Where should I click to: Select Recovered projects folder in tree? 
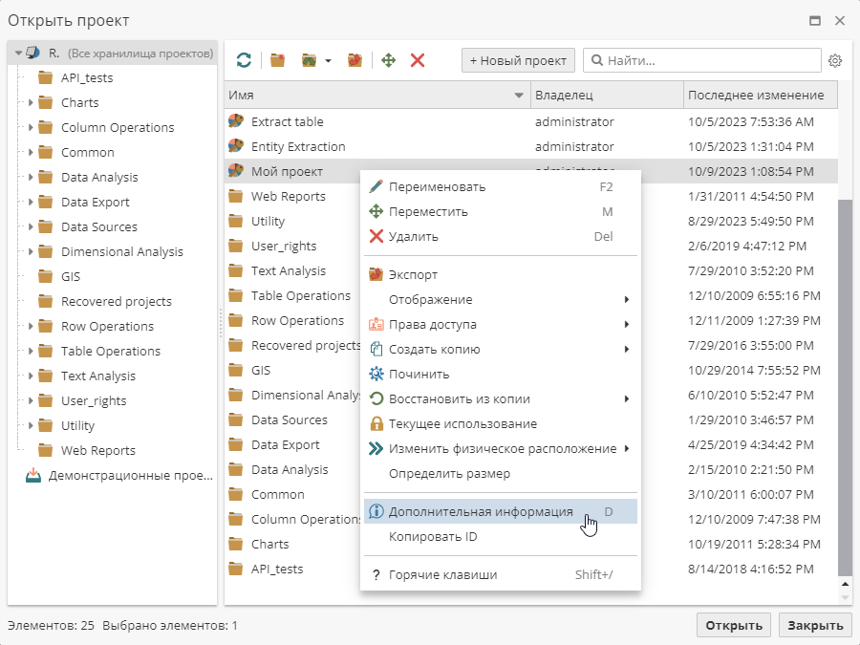(x=117, y=301)
